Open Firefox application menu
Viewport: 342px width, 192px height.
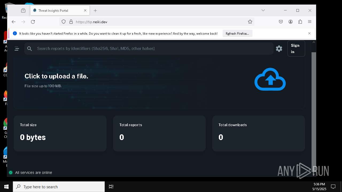(x=310, y=22)
